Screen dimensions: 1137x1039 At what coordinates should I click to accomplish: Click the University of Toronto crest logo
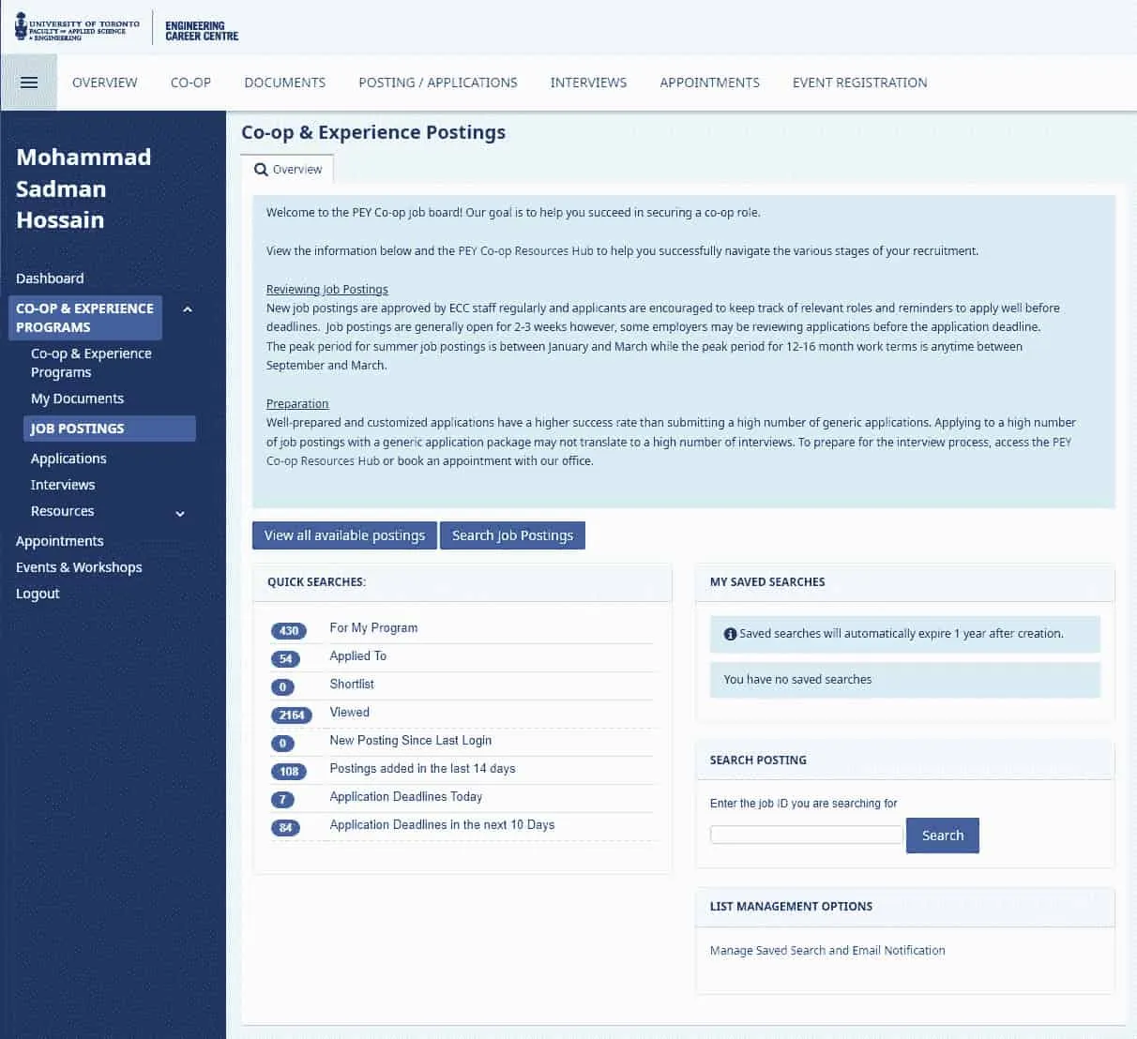tap(21, 26)
